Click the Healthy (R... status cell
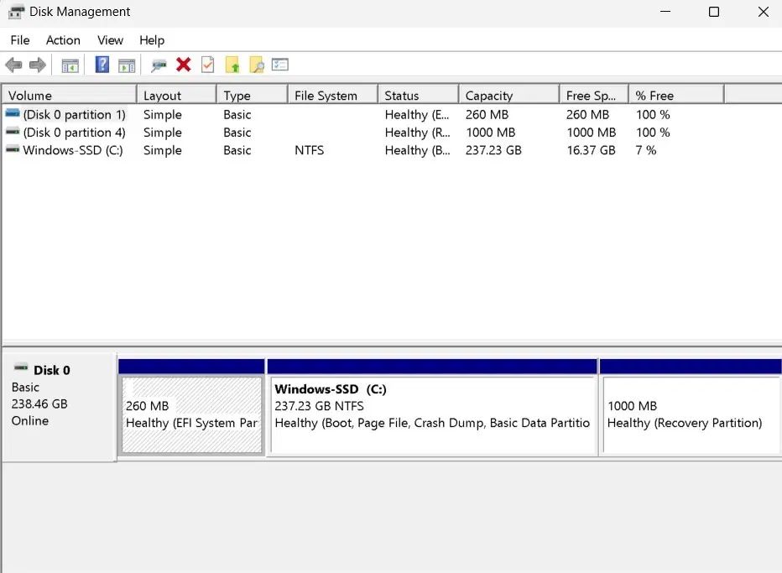 pyautogui.click(x=418, y=133)
